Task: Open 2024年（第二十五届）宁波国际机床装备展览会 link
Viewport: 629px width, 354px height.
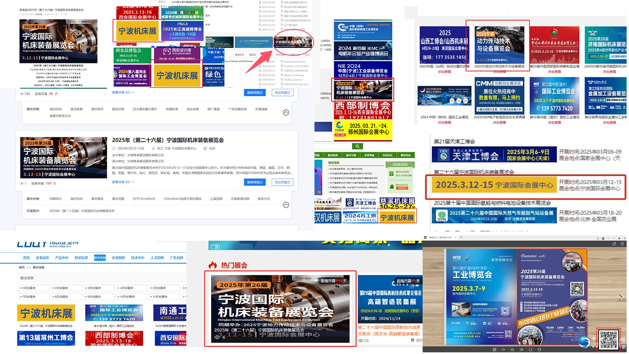Action: click(x=82, y=211)
